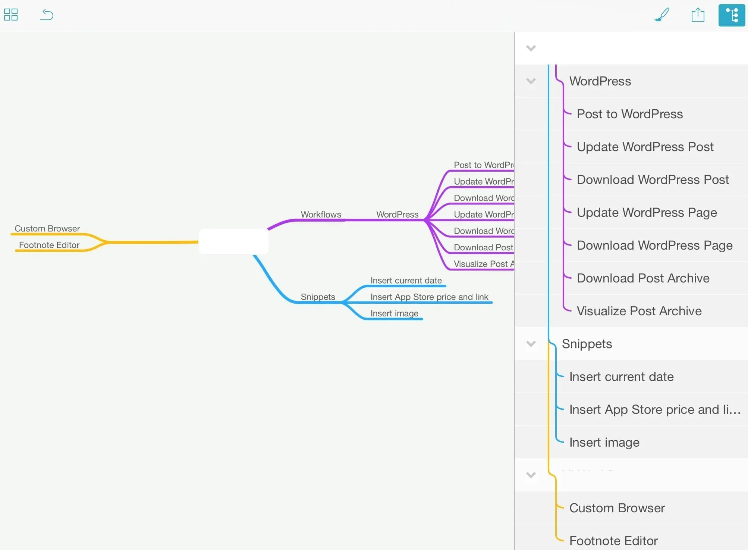Collapse the Snippets outline section
Screen dimensions: 748x550
[x=531, y=344]
